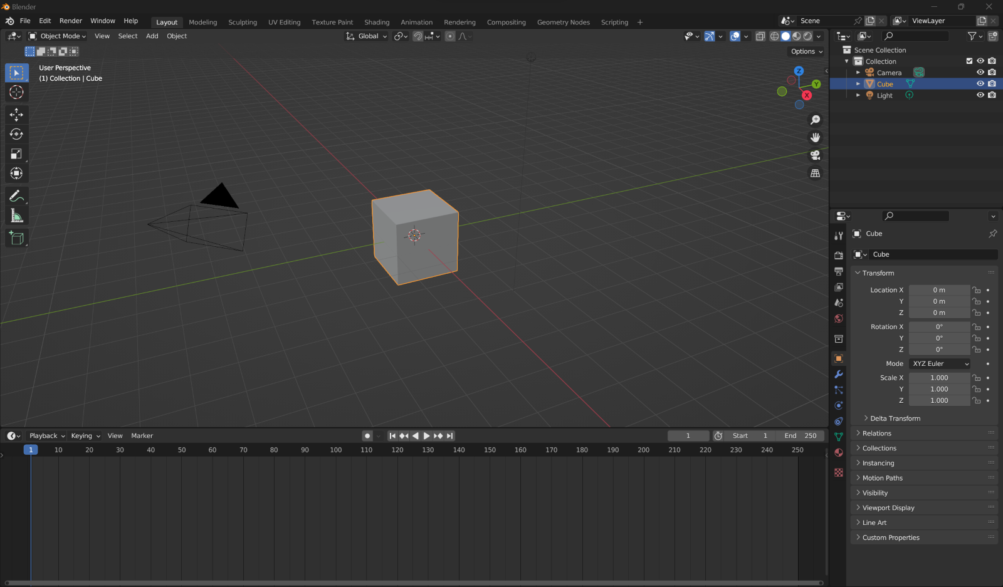Switch to the Shading workspace tab
The height and width of the screenshot is (587, 1003).
tap(377, 22)
